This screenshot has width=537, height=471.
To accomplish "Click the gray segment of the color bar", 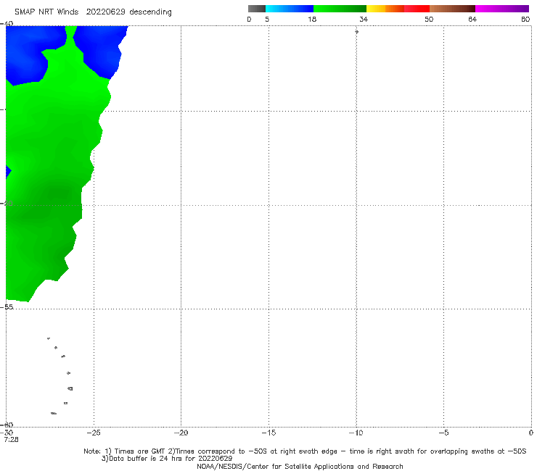I will tap(256, 9).
